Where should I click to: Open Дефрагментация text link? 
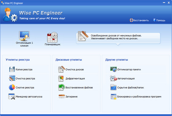click(x=75, y=79)
